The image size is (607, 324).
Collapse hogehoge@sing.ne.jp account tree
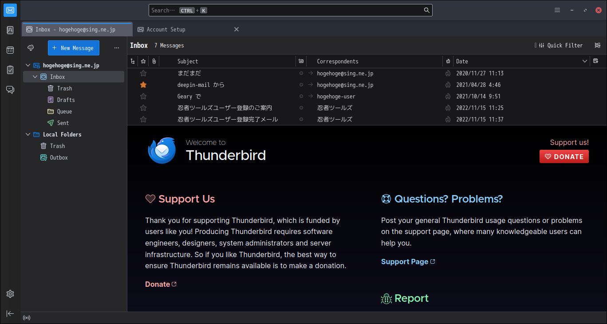[x=28, y=65]
